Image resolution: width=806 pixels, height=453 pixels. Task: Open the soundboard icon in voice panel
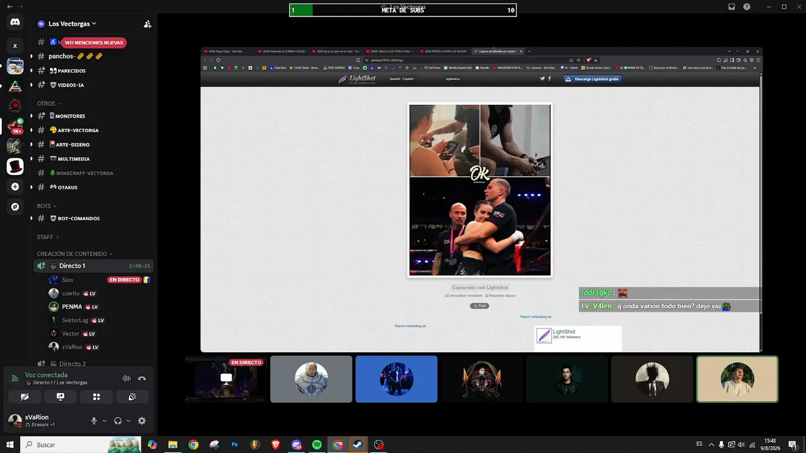pos(132,397)
